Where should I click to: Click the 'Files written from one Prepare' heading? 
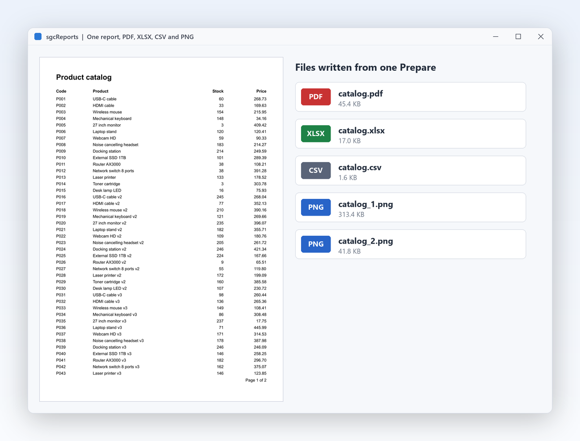pos(365,67)
